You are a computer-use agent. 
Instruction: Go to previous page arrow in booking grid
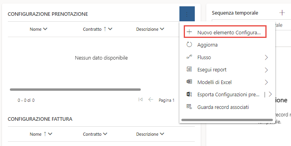tap(151, 100)
